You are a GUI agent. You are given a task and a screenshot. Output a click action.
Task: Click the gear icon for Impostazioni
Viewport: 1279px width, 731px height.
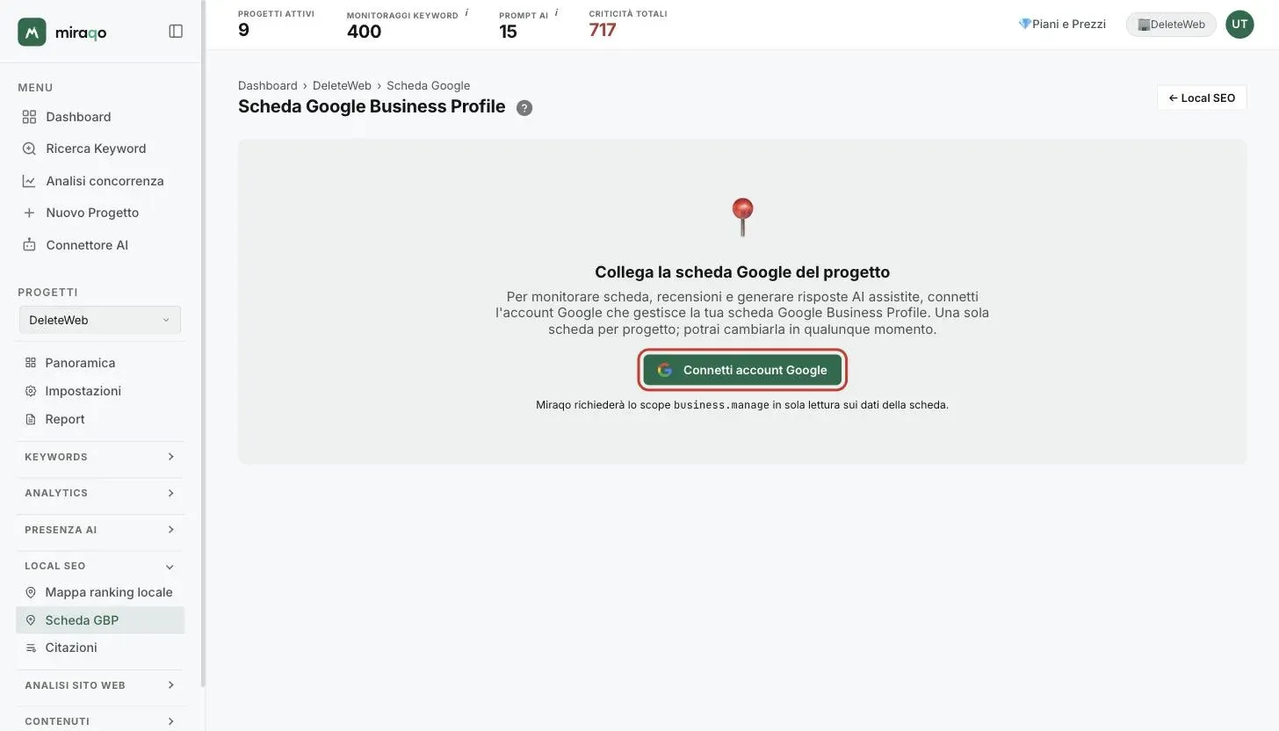click(31, 391)
